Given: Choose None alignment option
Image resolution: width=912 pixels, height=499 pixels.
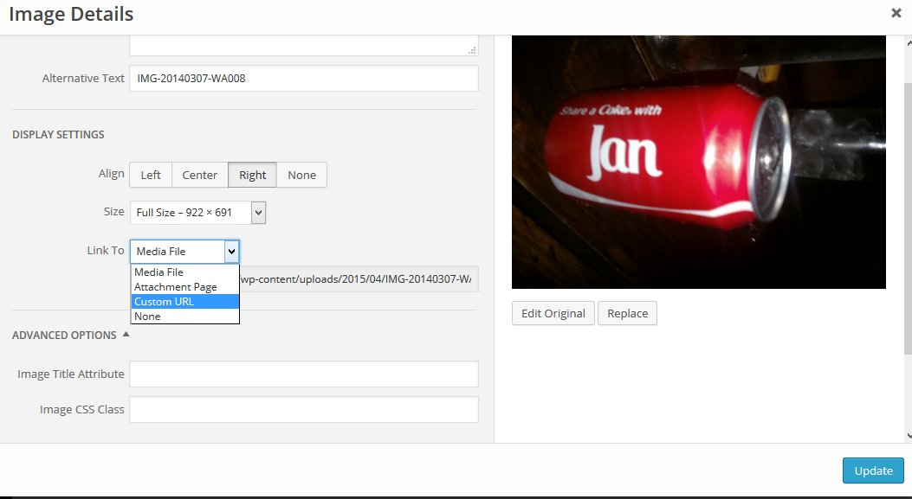Looking at the screenshot, I should 302,175.
